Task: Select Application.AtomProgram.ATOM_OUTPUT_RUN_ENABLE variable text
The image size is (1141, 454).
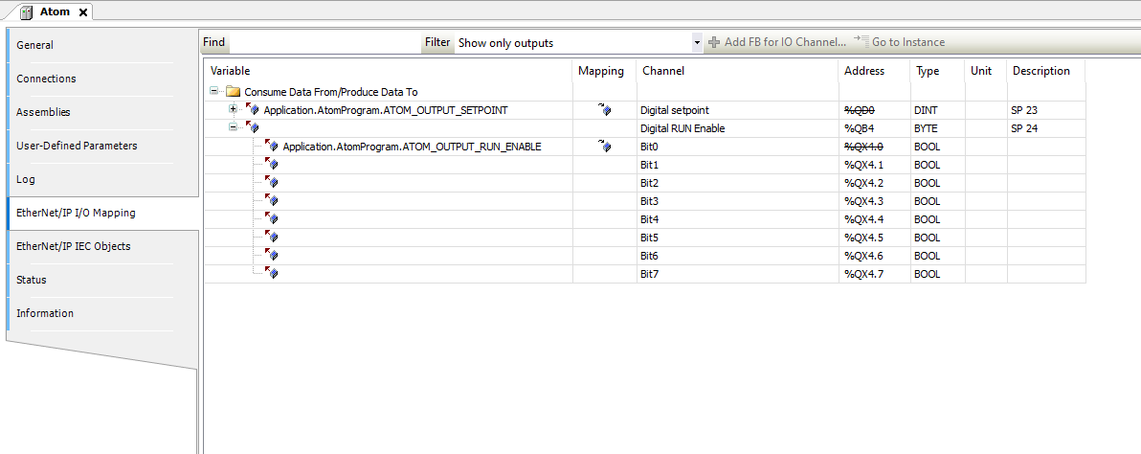Action: click(x=412, y=147)
